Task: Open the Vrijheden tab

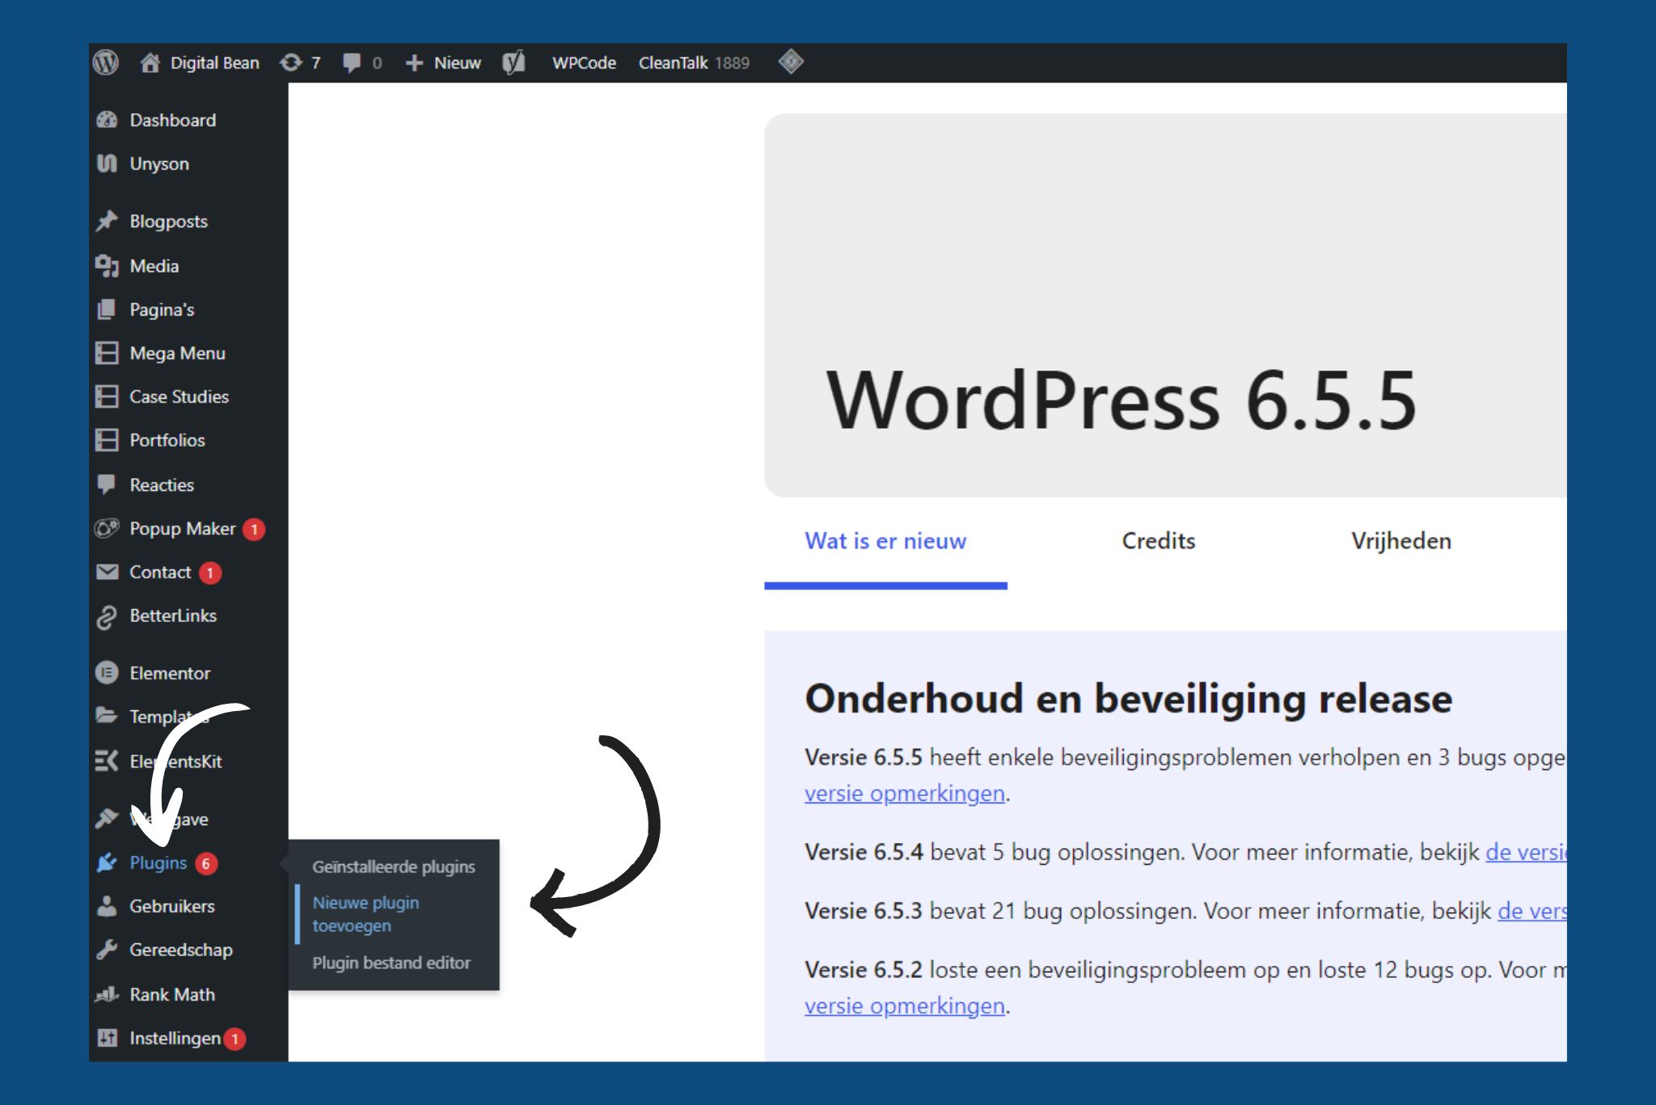Action: (x=1401, y=540)
